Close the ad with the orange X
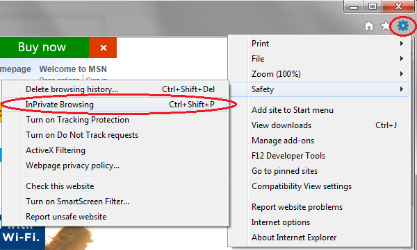Viewport: 417px width, 250px height. [x=103, y=48]
